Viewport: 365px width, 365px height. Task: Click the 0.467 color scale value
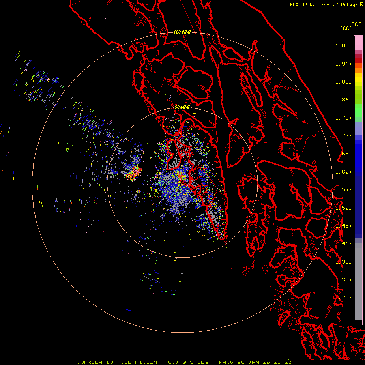tap(344, 226)
